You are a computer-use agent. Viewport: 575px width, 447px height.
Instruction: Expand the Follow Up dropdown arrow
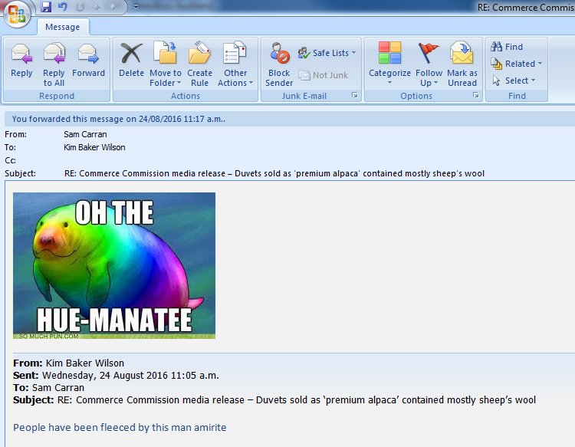pos(436,83)
